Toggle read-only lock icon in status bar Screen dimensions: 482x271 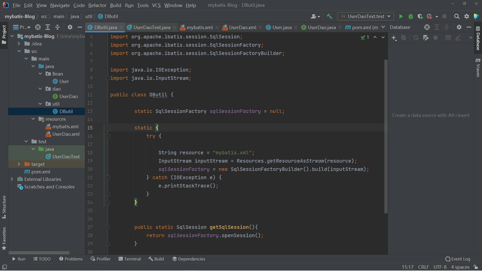(476, 267)
